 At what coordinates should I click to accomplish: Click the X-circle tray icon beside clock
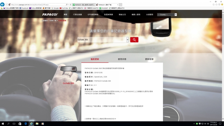pos(208,124)
